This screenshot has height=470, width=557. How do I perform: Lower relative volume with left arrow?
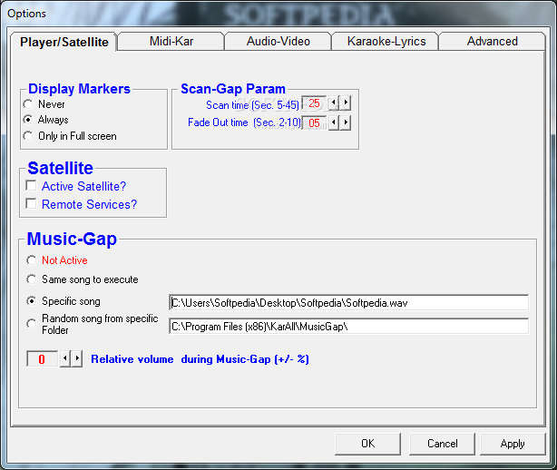click(x=65, y=358)
